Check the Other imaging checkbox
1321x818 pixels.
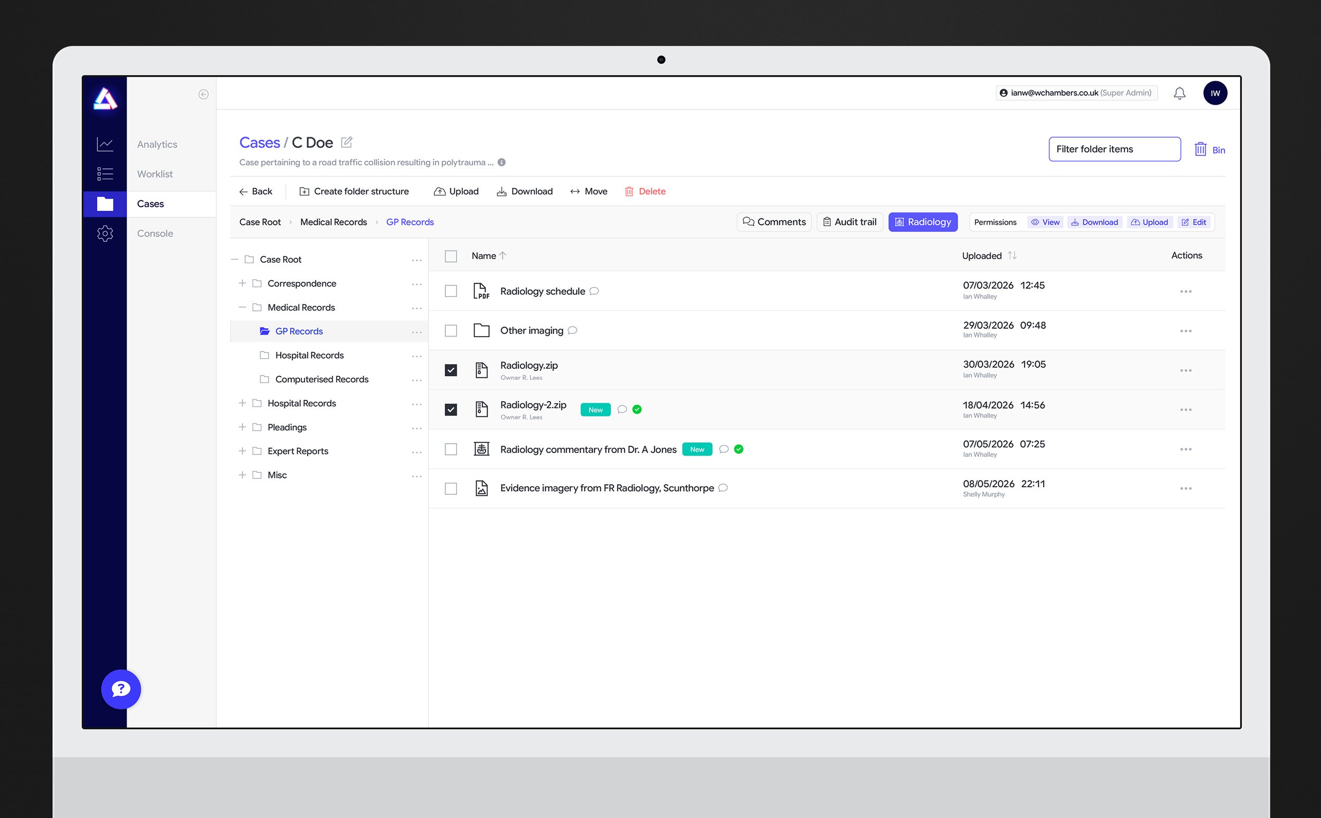[x=451, y=331]
